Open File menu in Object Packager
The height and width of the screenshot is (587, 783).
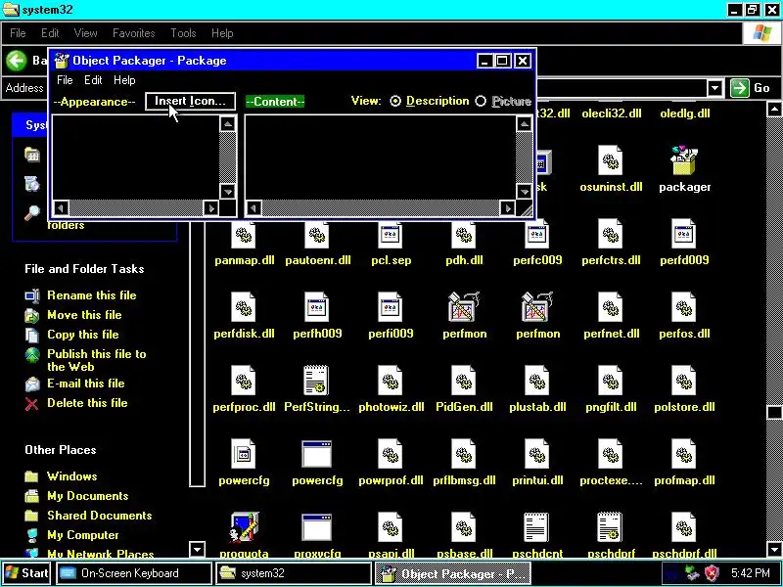(65, 80)
